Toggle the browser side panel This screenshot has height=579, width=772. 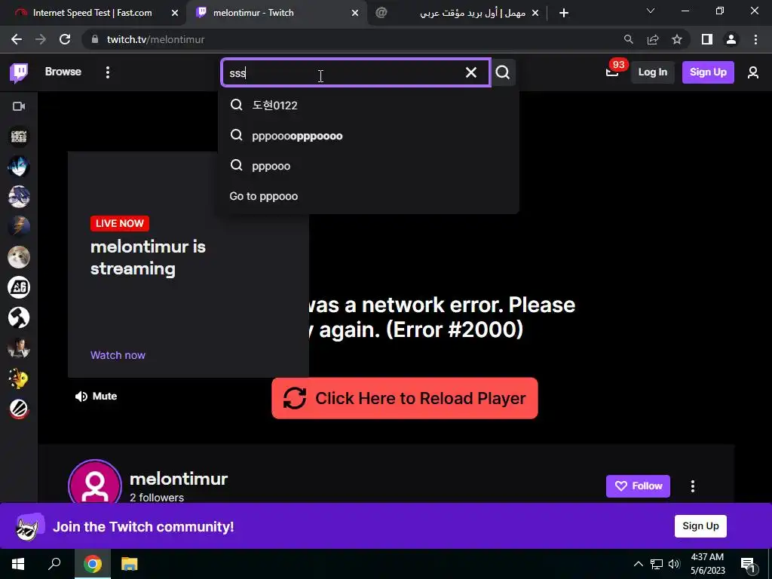[707, 39]
